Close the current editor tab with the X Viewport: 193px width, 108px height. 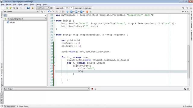(x=188, y=12)
